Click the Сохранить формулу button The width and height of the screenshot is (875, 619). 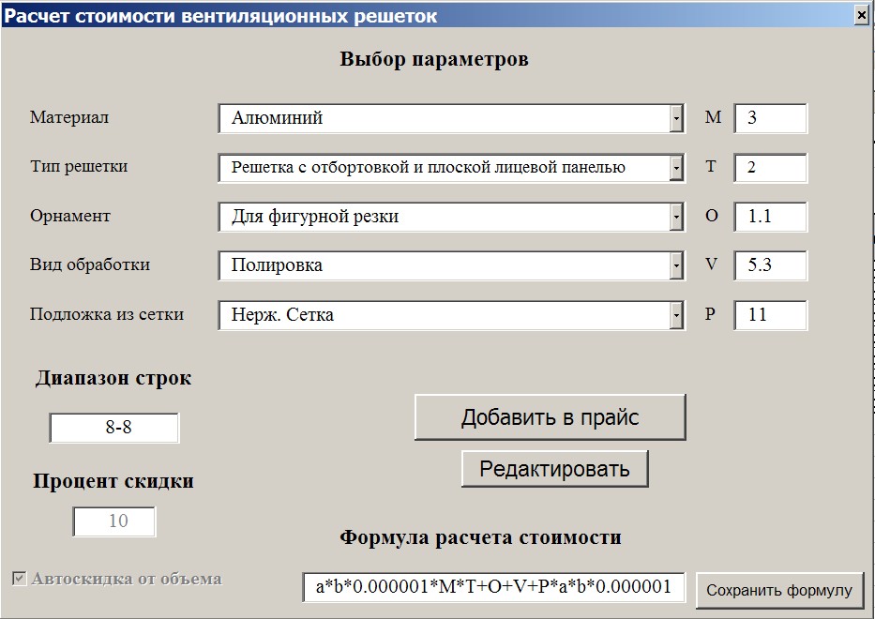pos(779,591)
